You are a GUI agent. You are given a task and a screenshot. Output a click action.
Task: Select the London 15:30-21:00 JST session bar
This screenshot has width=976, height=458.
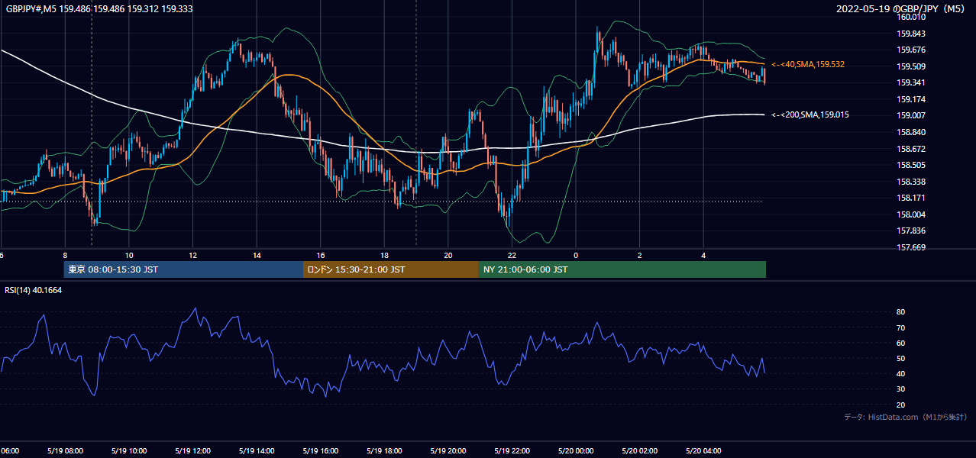coord(391,269)
